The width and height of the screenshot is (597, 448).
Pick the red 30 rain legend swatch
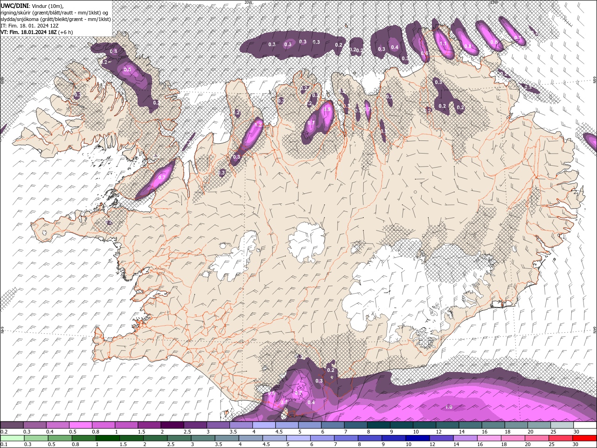[584, 438]
